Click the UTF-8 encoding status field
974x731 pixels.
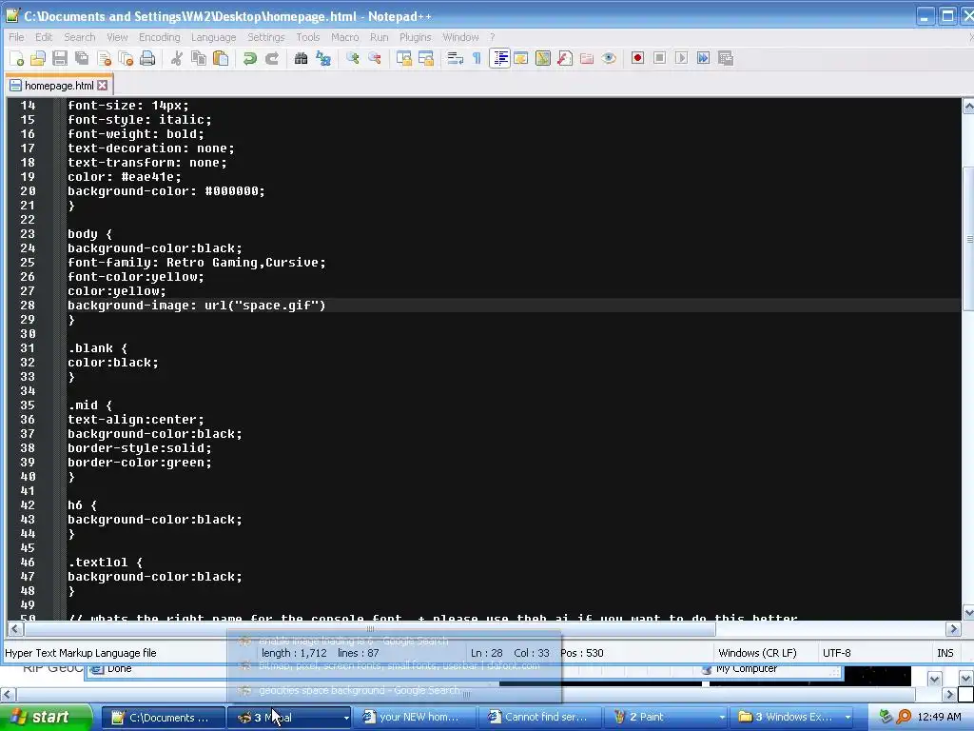click(837, 653)
